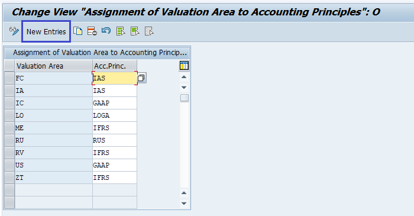Image resolution: width=414 pixels, height=216 pixels.
Task: Open the table column settings icon
Action: (x=184, y=66)
